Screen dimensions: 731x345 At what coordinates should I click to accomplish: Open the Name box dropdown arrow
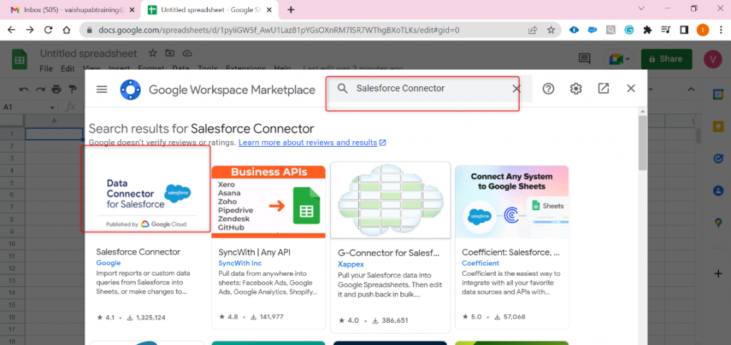point(52,108)
